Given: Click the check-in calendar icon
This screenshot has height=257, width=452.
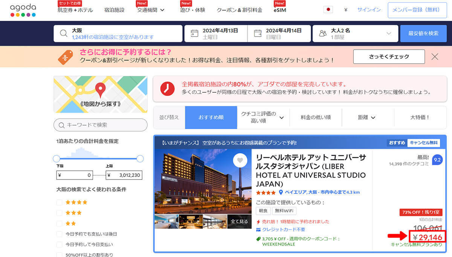Looking at the screenshot, I should 194,33.
